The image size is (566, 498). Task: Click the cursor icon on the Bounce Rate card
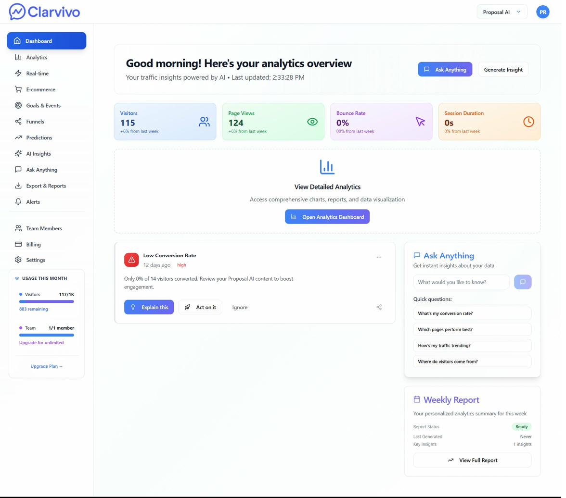[421, 122]
